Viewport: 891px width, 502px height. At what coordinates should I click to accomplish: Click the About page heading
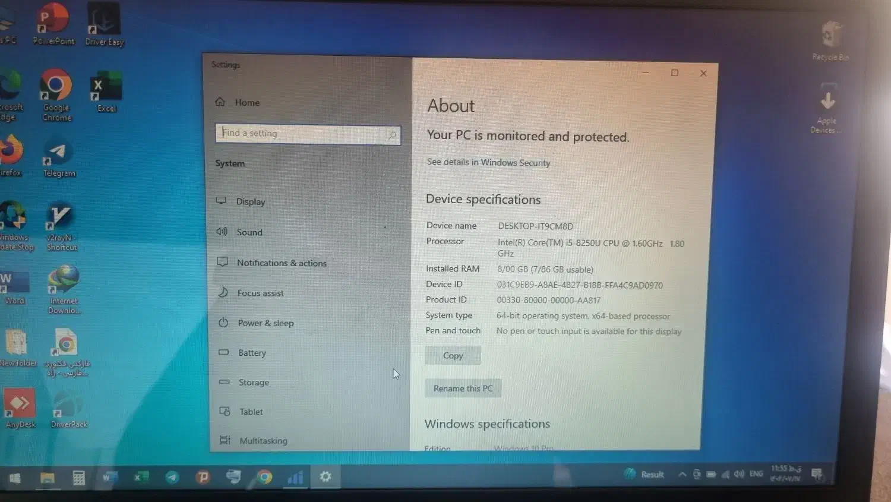coord(451,106)
